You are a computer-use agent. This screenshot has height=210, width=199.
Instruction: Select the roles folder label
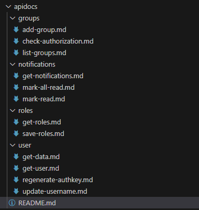[x=26, y=111]
